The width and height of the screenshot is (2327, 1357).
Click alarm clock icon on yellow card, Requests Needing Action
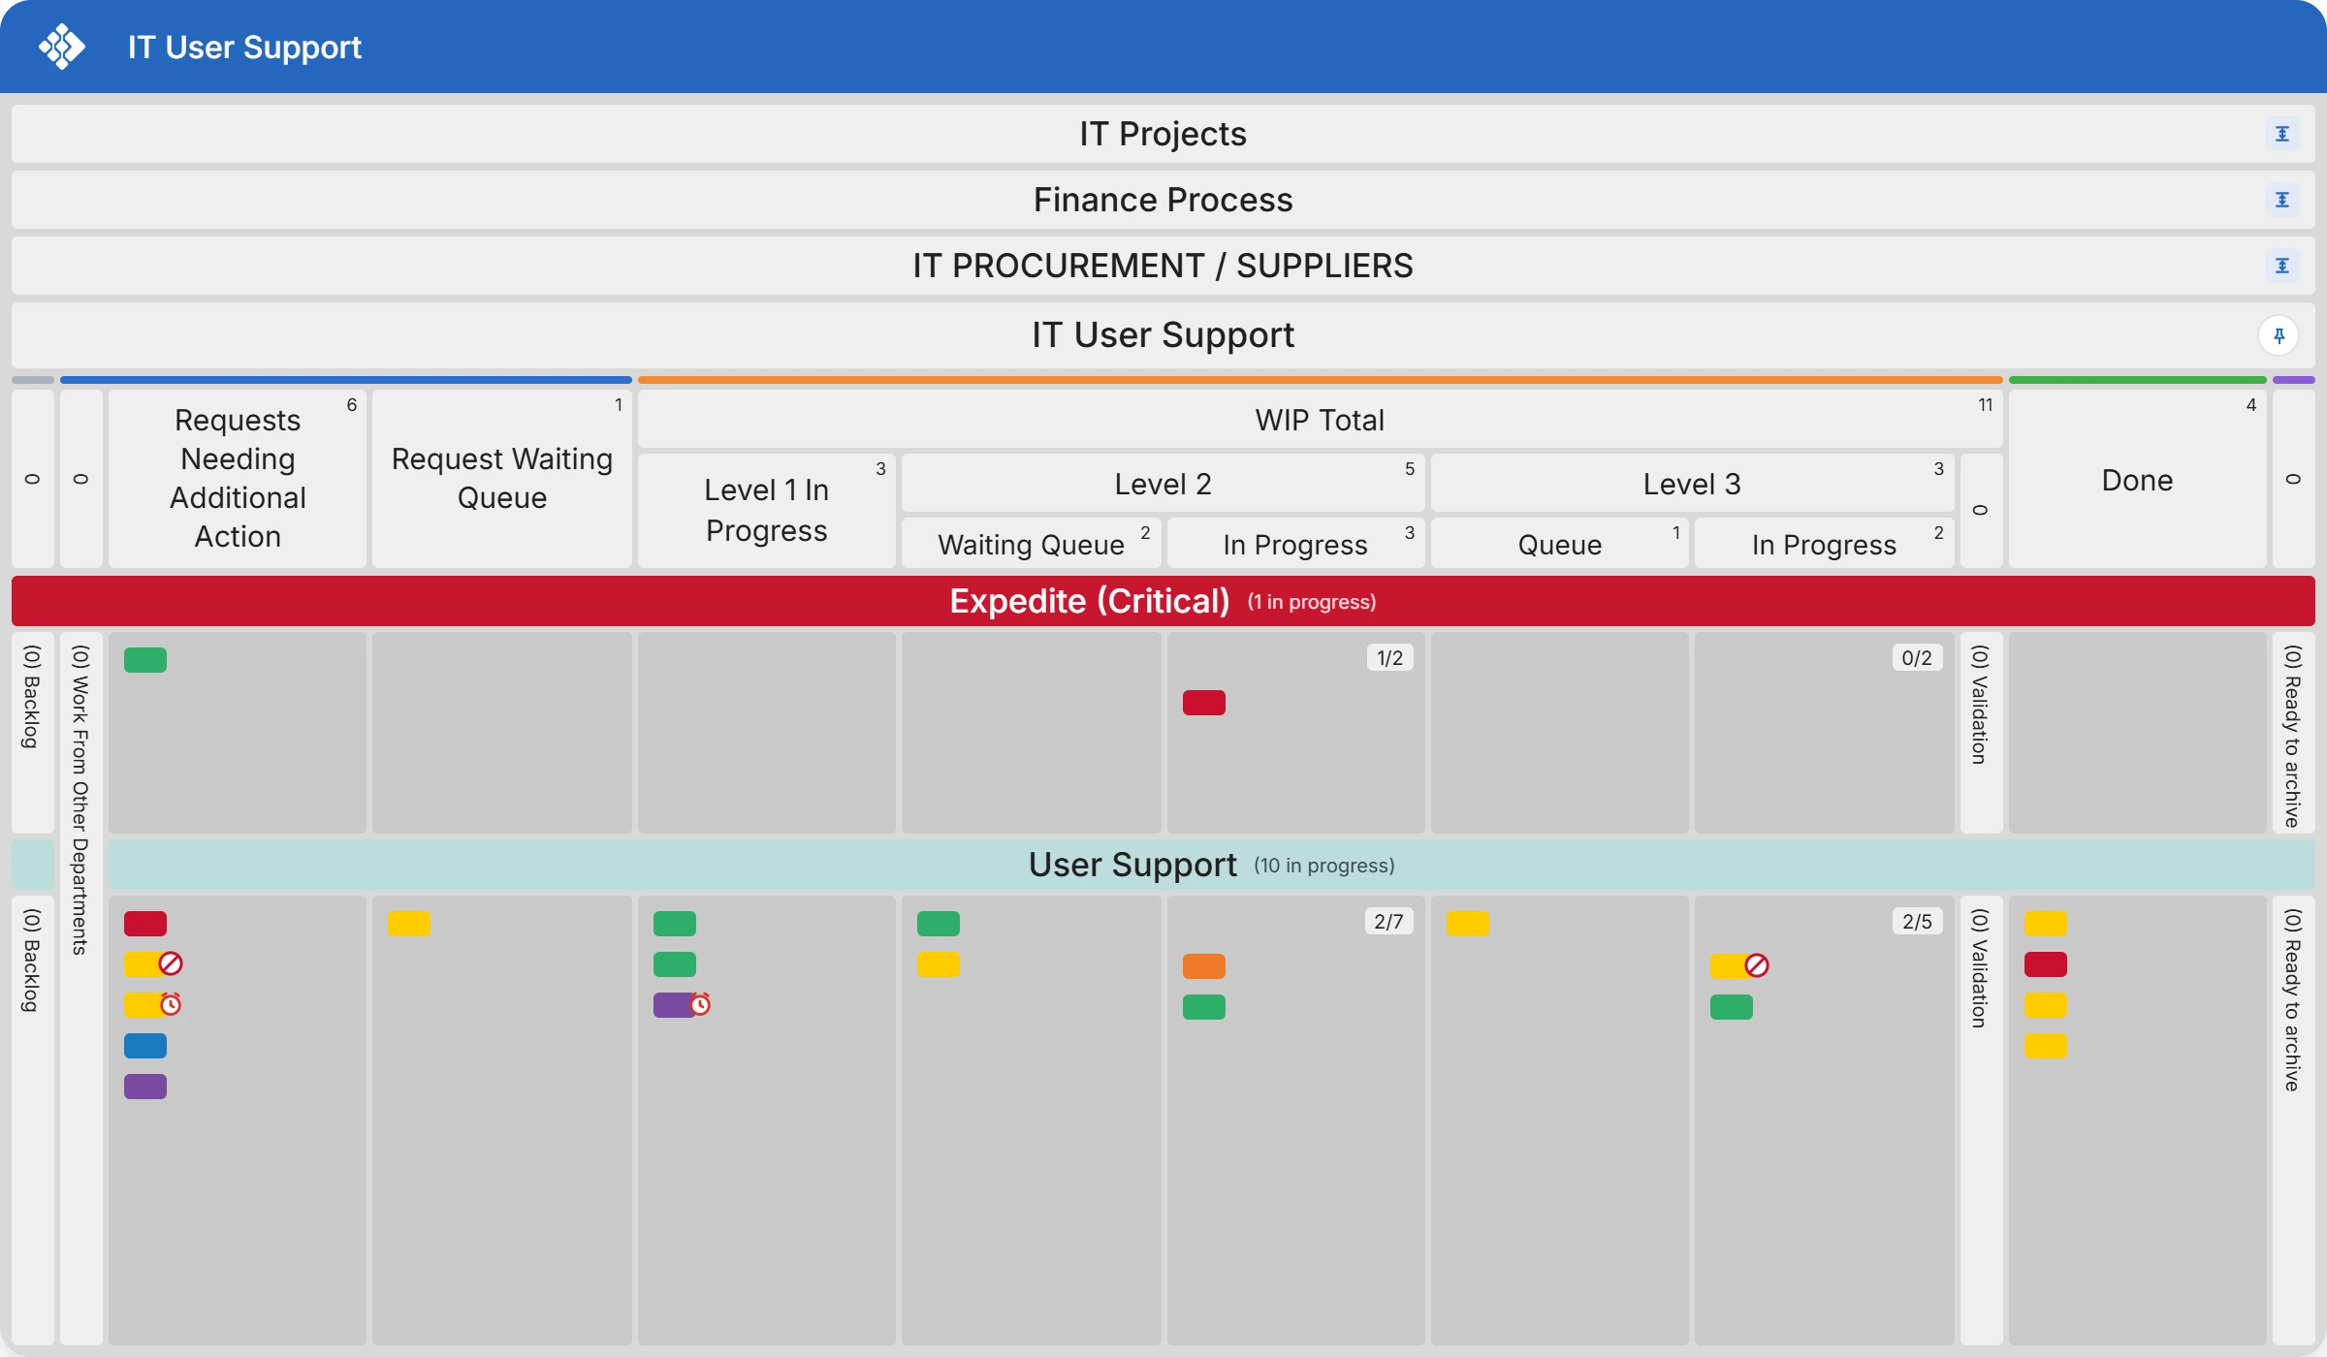[171, 1004]
